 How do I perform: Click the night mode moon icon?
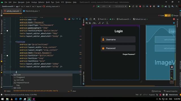[94, 19]
